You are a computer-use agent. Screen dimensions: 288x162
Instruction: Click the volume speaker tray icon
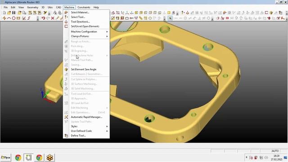(x=266, y=157)
